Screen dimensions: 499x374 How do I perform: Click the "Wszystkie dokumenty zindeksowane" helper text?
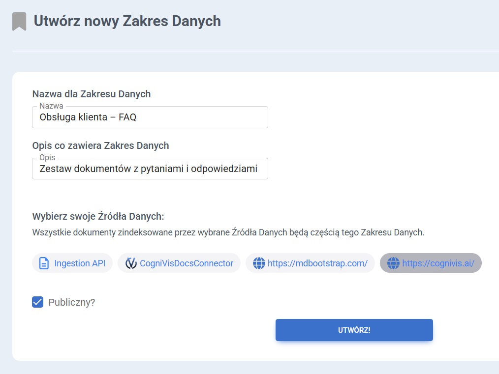pos(228,232)
